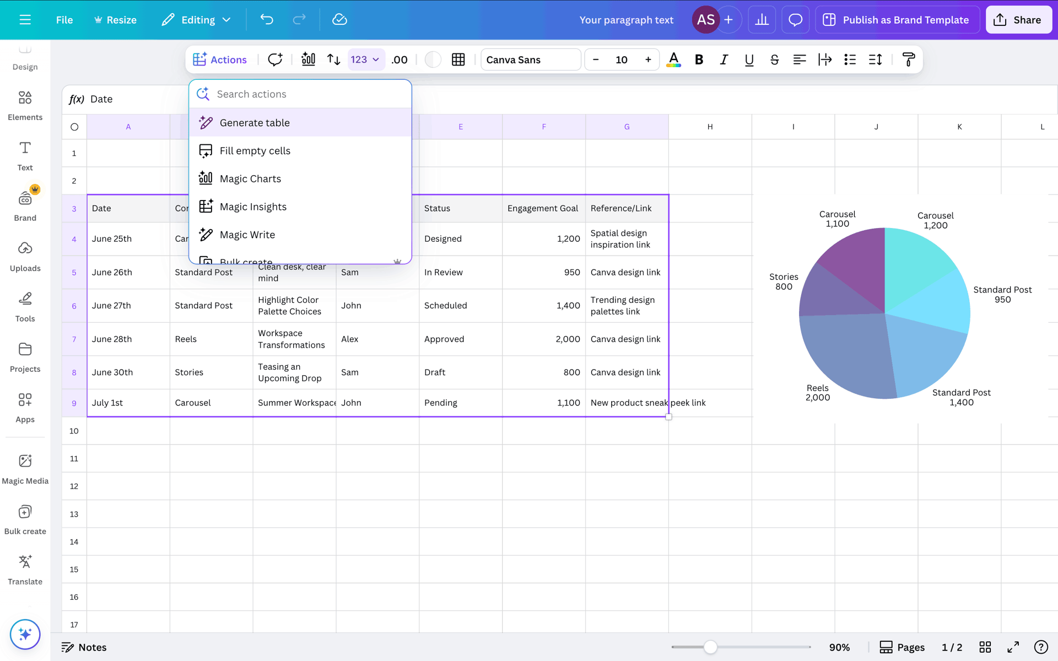
Task: Open the comments speech bubble
Action: [795, 20]
